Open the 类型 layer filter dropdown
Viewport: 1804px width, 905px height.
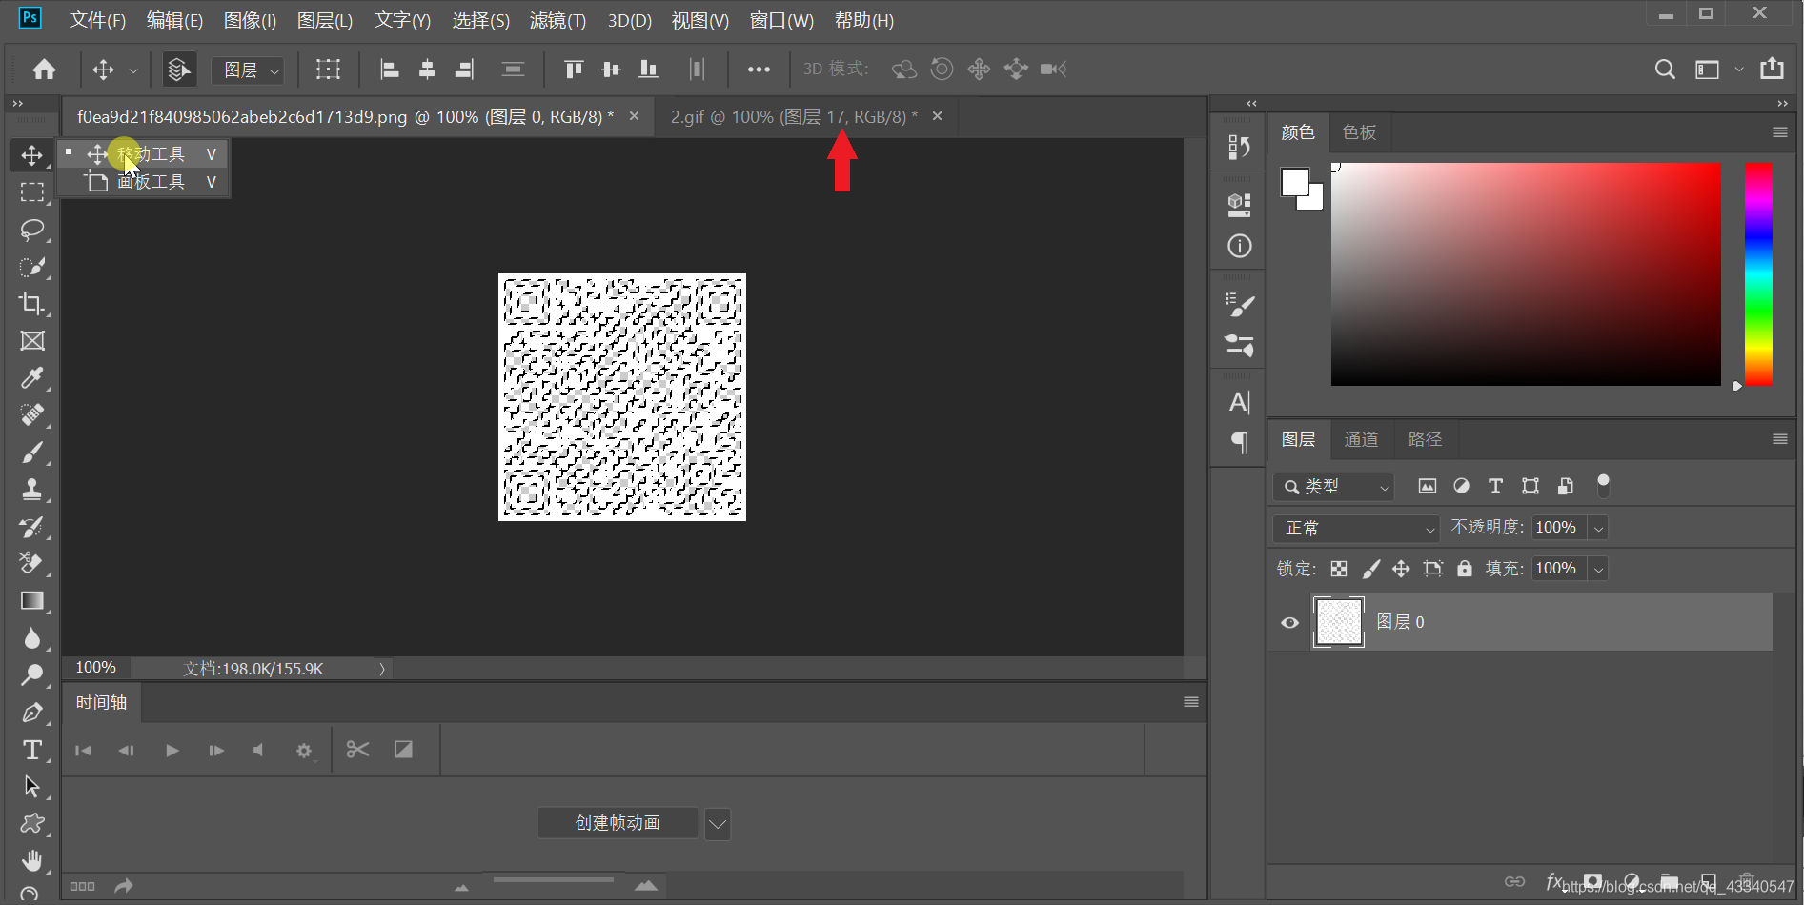(1333, 487)
